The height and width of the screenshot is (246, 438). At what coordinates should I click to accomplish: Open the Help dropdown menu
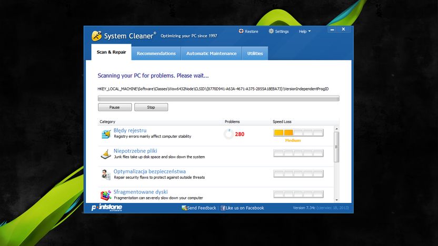point(304,32)
